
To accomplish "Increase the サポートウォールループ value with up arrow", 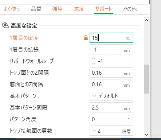I will point(94,59).
